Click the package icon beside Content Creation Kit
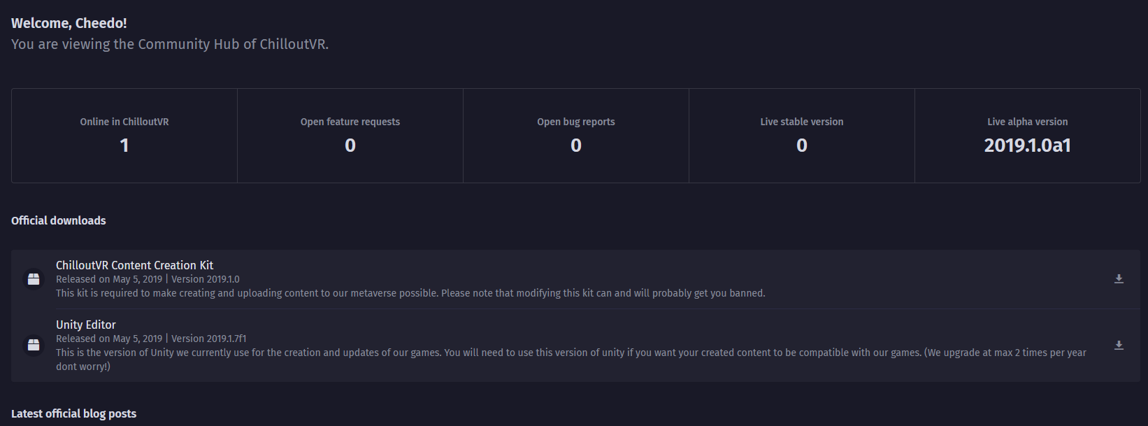 (33, 279)
